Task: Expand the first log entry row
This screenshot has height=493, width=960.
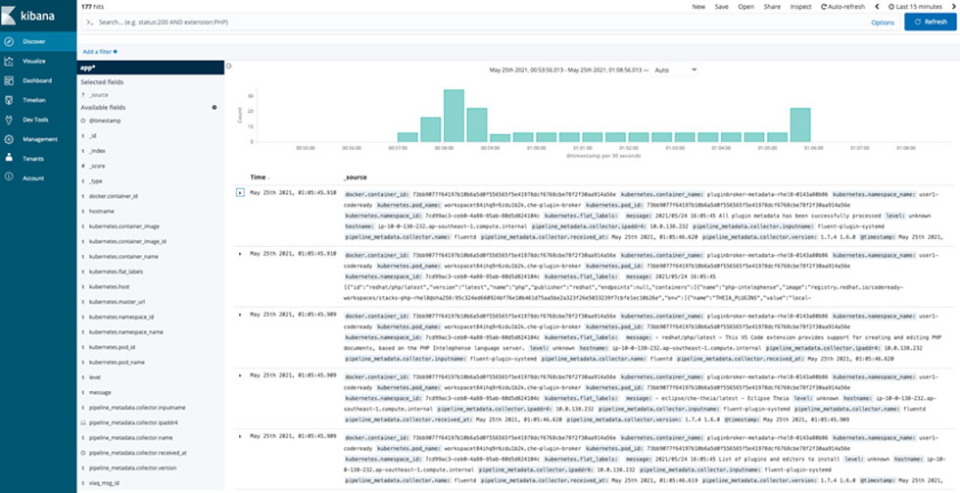Action: click(241, 192)
